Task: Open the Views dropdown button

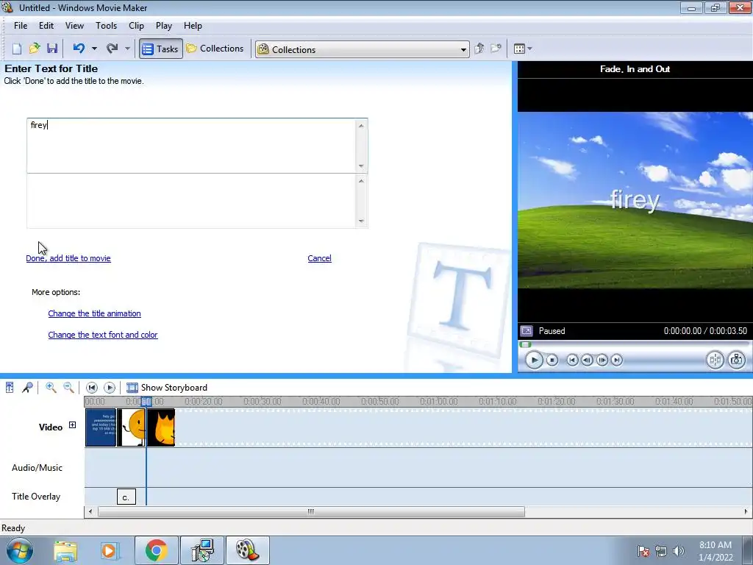Action: [523, 49]
